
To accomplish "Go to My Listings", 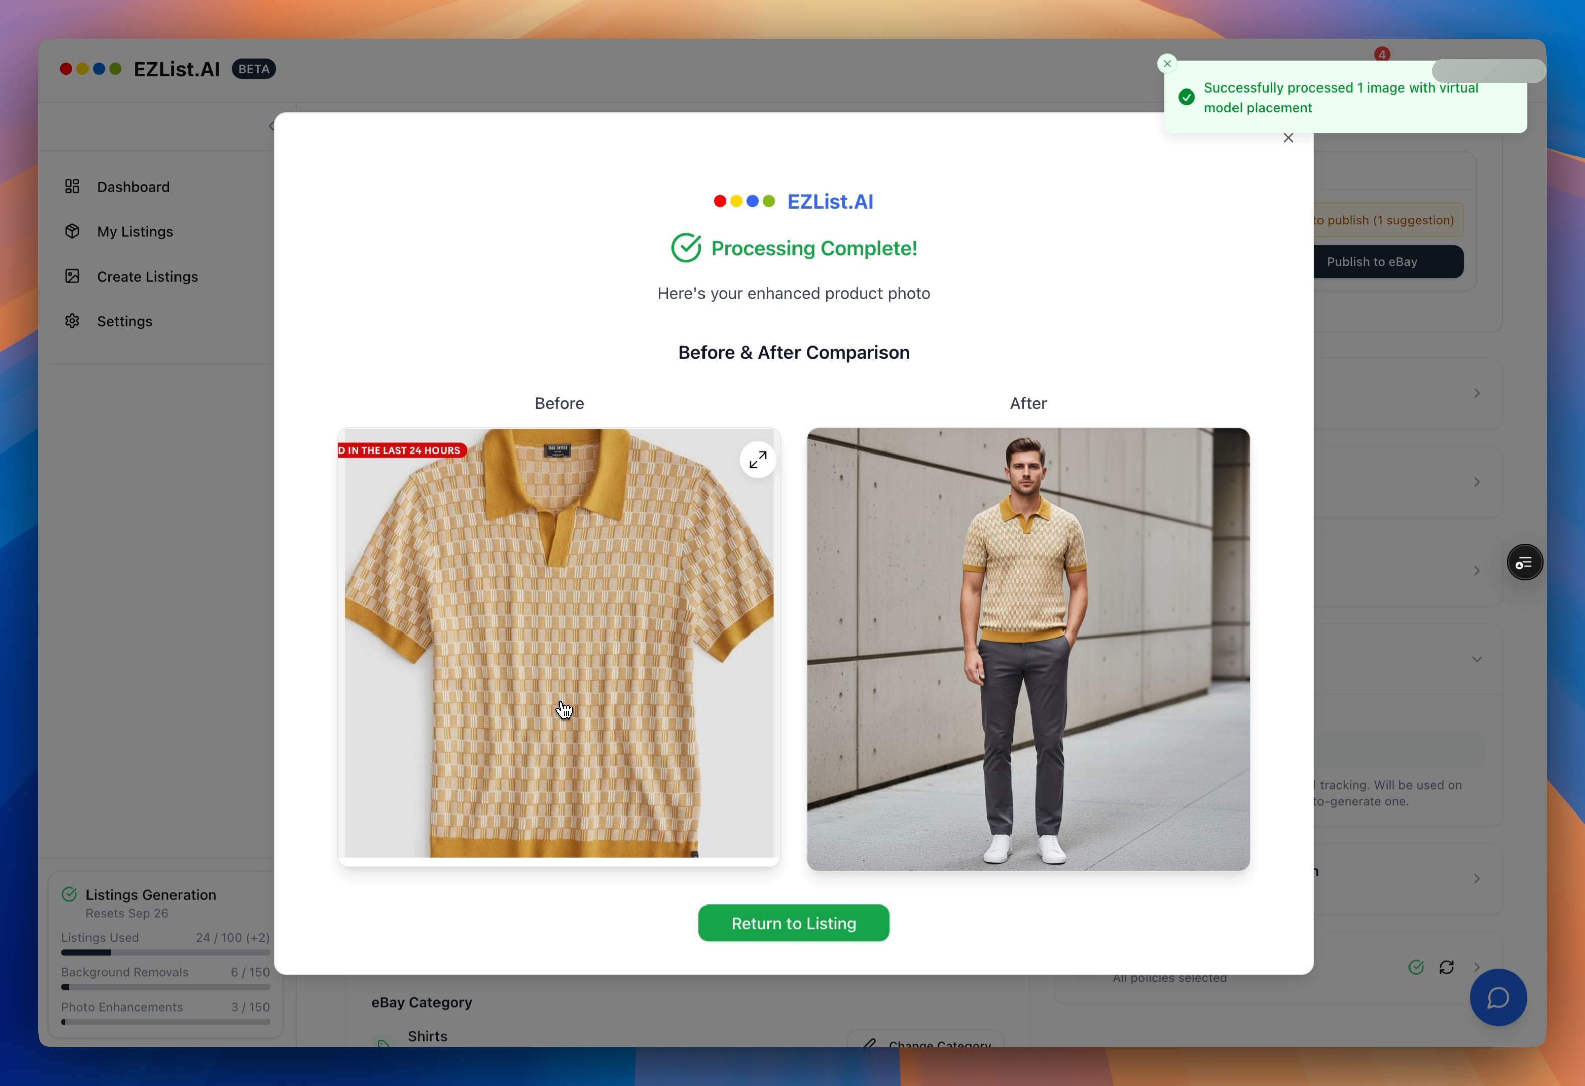I will point(135,231).
